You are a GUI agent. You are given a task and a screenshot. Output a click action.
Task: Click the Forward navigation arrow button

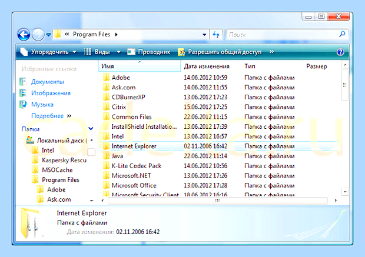(x=38, y=35)
